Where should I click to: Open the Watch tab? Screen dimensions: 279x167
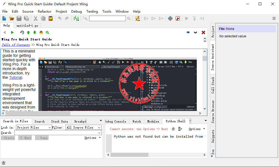pos(137,121)
